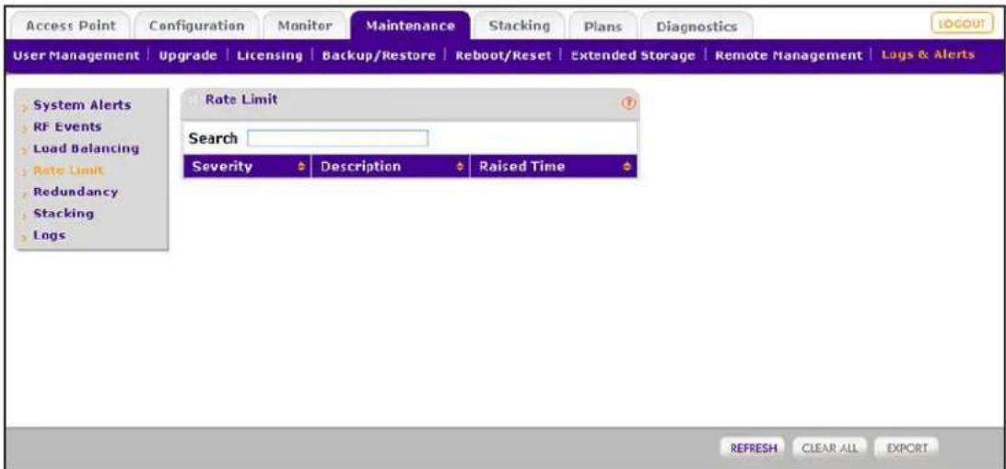This screenshot has width=1006, height=469.
Task: Open Remote Management submenu
Action: click(789, 56)
